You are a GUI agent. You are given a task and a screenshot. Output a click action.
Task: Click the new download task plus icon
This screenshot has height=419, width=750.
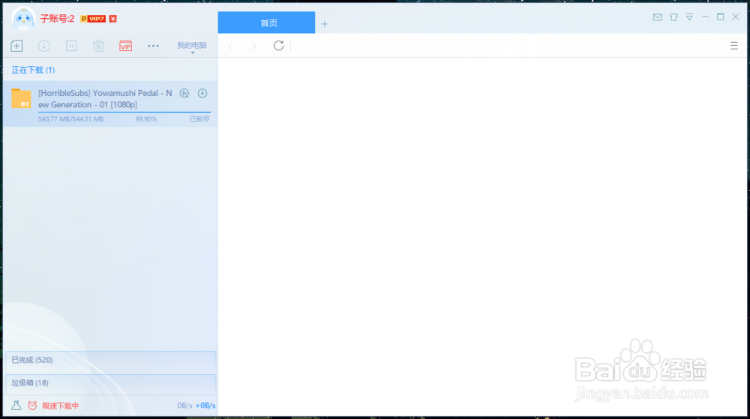click(16, 46)
